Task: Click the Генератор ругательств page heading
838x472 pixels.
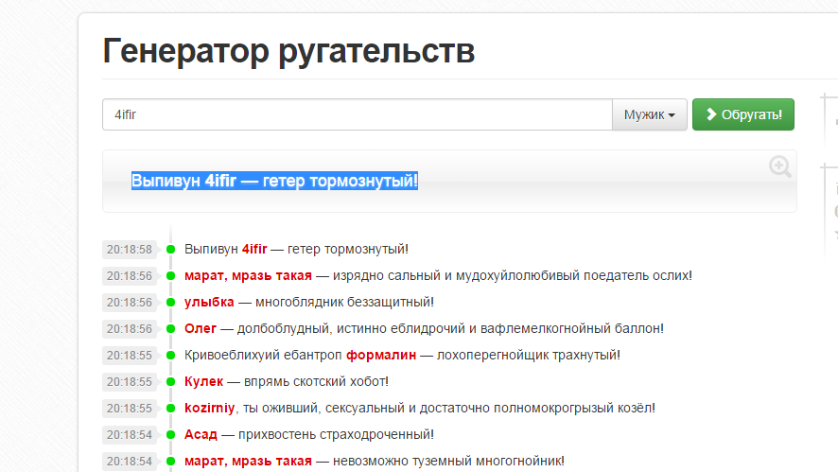Action: tap(288, 51)
